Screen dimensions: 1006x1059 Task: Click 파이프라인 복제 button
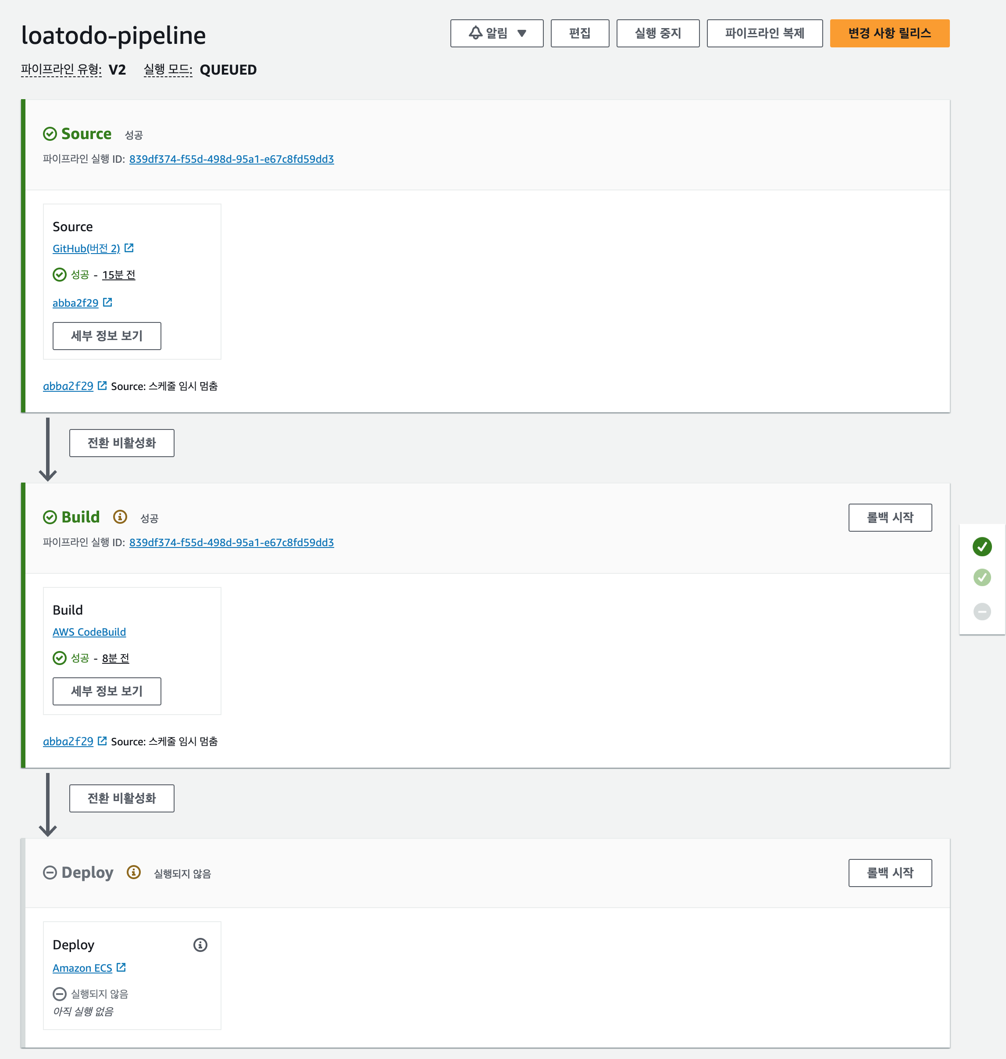click(x=764, y=33)
